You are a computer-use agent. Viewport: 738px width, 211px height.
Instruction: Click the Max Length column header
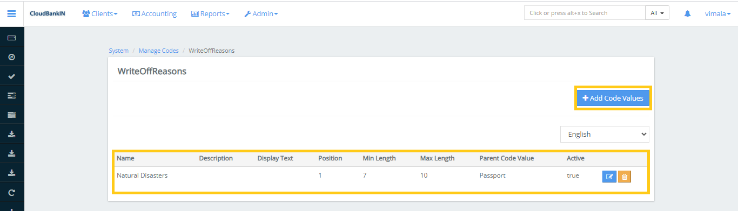[x=437, y=158]
